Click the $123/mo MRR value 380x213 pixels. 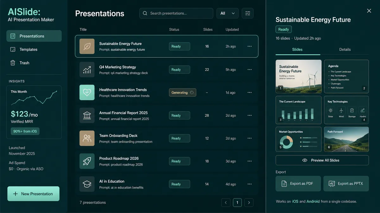(24, 114)
